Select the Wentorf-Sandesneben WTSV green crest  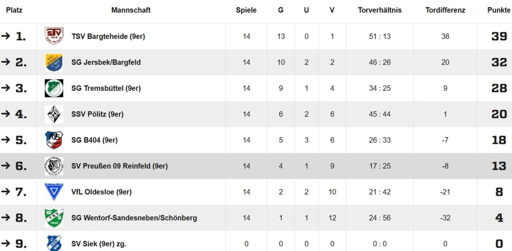[54, 218]
